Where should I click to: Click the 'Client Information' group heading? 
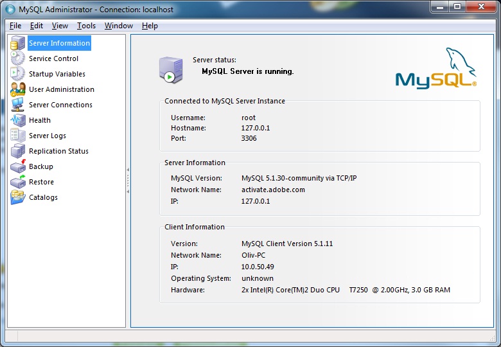pos(195,227)
